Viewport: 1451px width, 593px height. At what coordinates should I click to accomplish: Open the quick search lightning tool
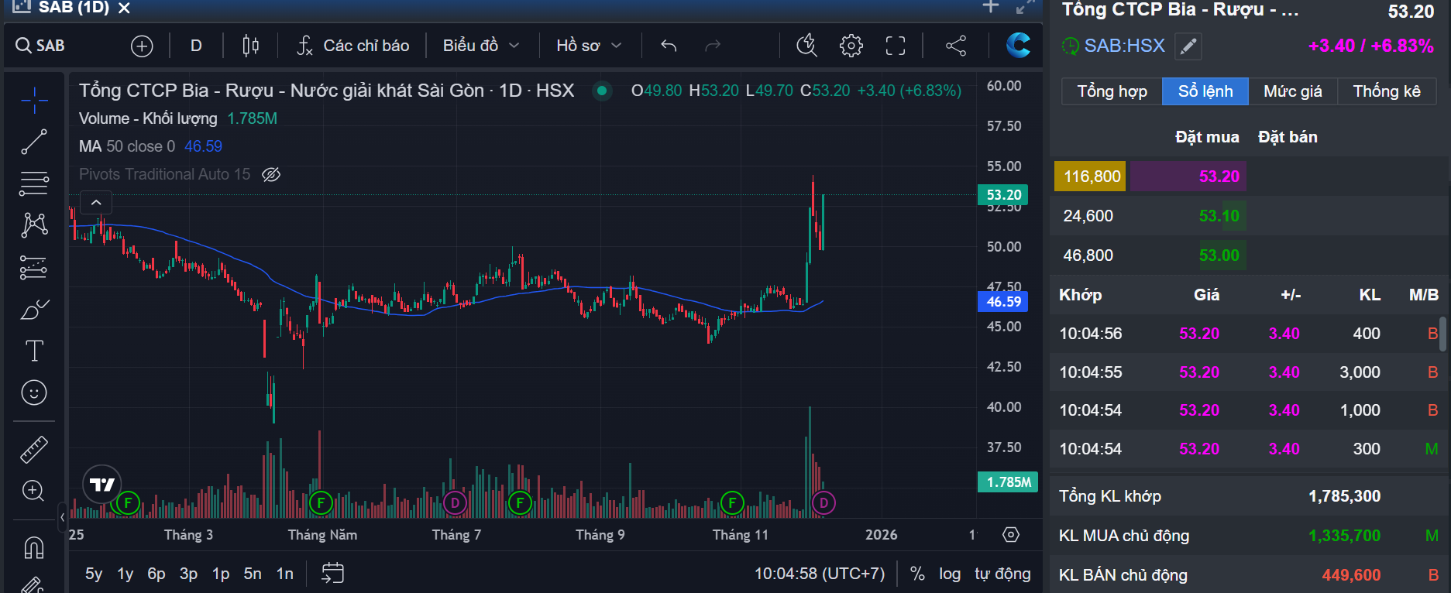point(806,46)
